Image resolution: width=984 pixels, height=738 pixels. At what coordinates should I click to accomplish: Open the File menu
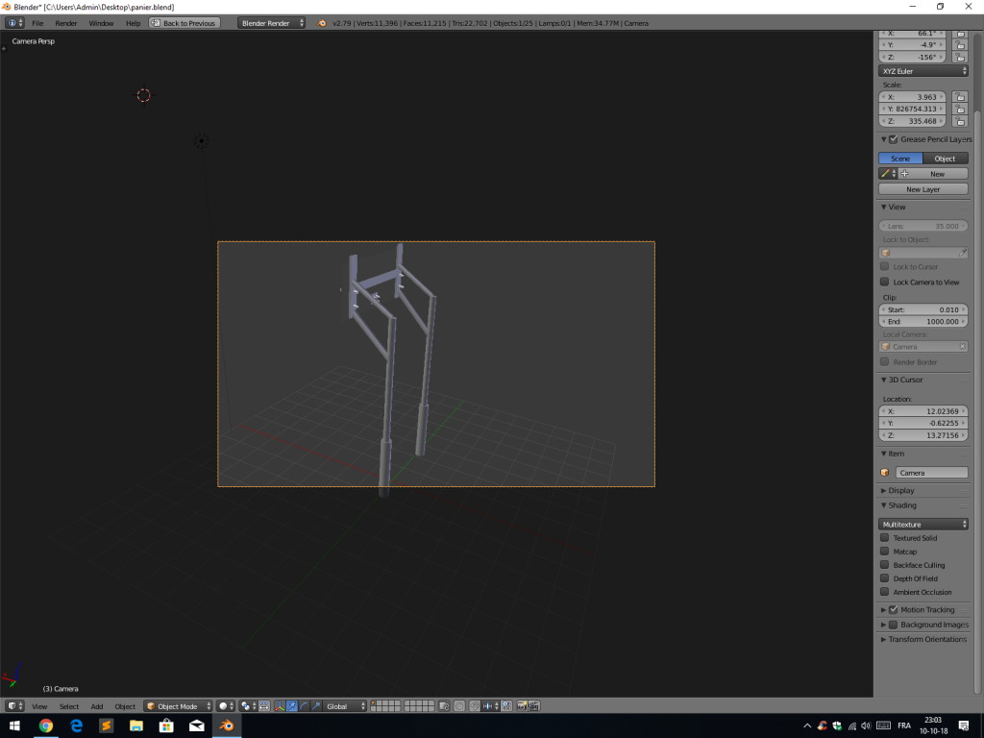(37, 23)
